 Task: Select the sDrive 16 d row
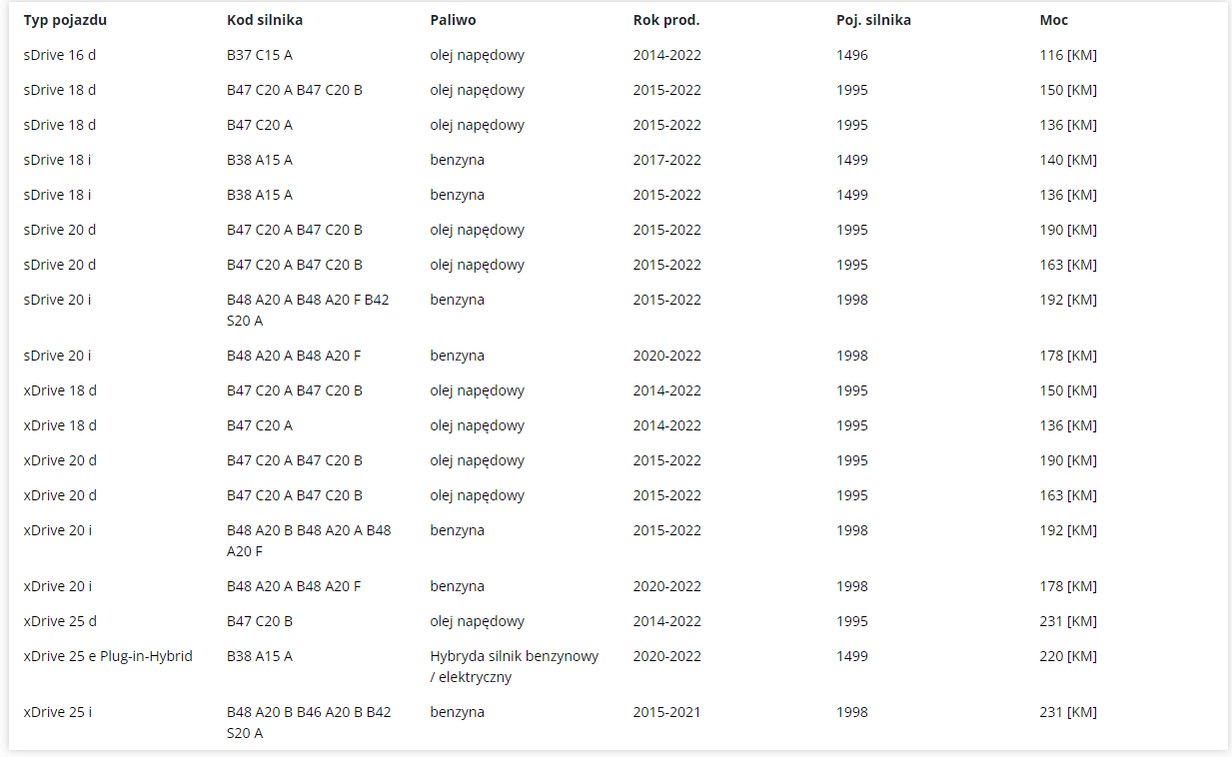[x=618, y=55]
